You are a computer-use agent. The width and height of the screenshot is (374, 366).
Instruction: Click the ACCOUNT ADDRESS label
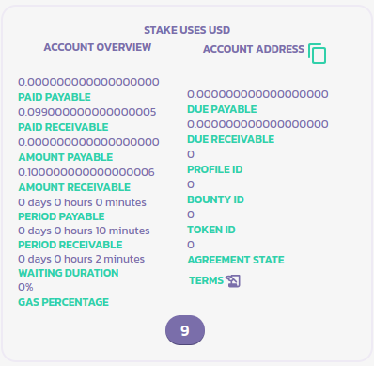point(254,49)
